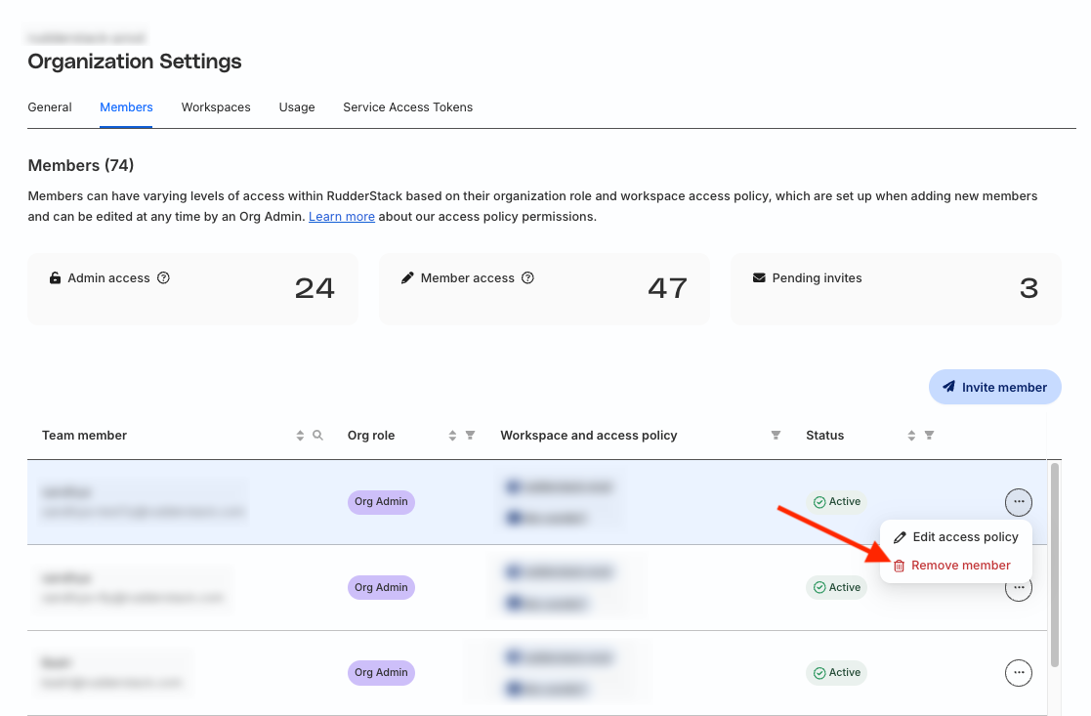Image resolution: width=1091 pixels, height=716 pixels.
Task: Click the Active status in third row
Action: pyautogui.click(x=837, y=673)
